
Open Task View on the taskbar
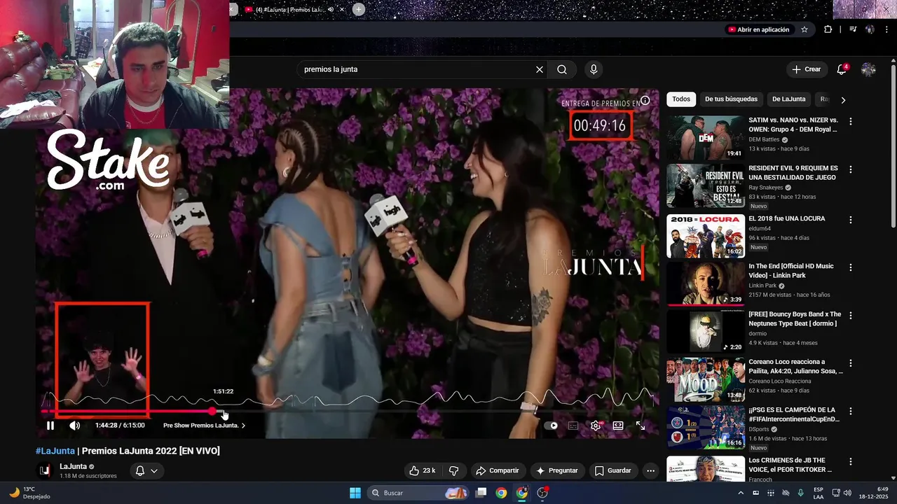coord(481,493)
